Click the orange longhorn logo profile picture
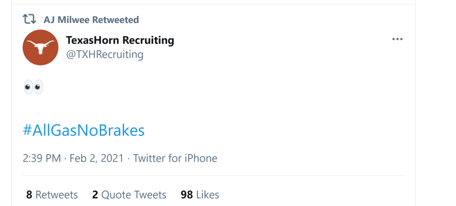This screenshot has height=206, width=456. click(41, 48)
